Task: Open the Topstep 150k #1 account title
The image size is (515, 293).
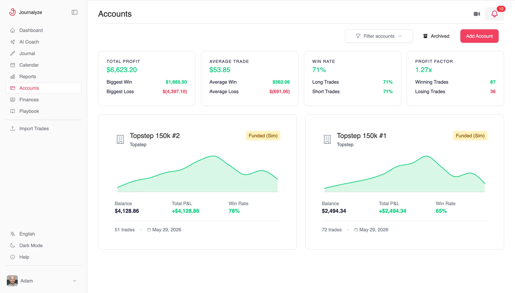Action: pyautogui.click(x=361, y=136)
